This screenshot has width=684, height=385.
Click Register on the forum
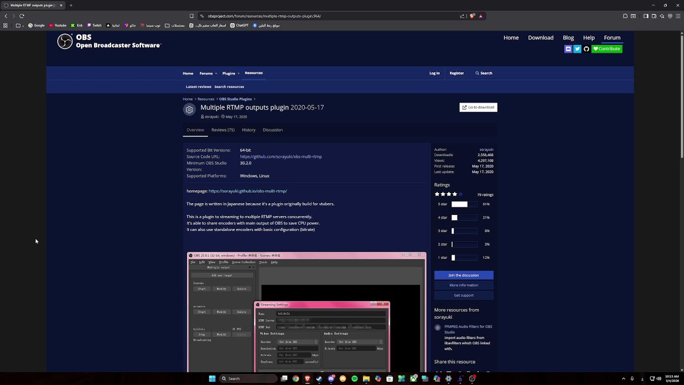click(456, 73)
